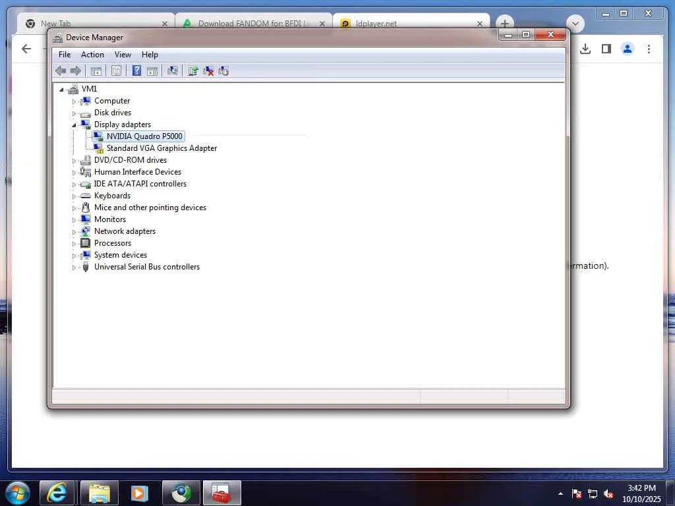The image size is (675, 506).
Task: Expand the Keyboards category
Action: [x=74, y=196]
